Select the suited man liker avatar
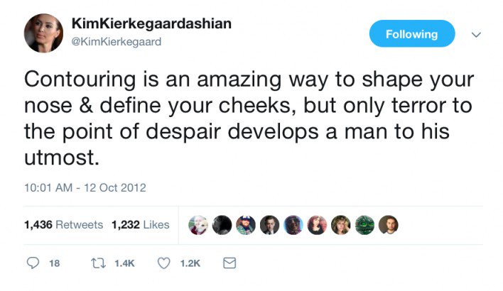 (270, 225)
